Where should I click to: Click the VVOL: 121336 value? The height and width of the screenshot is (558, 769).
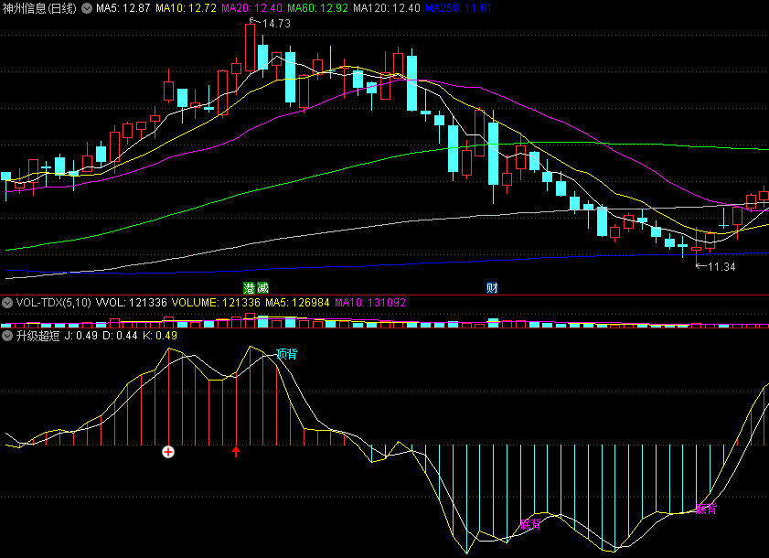(132, 303)
